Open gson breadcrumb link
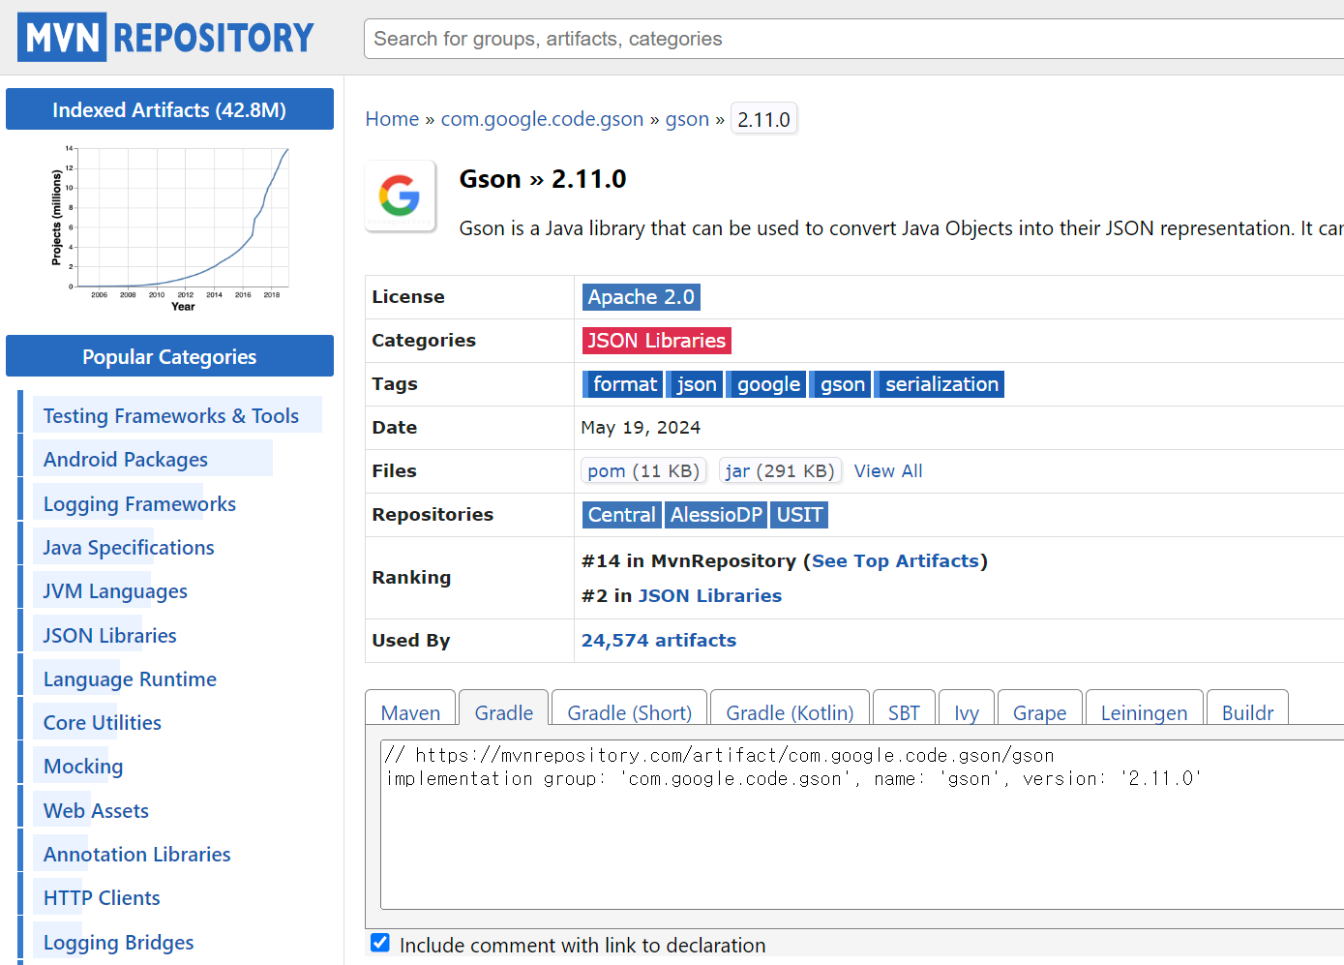1344x965 pixels. pos(687,119)
